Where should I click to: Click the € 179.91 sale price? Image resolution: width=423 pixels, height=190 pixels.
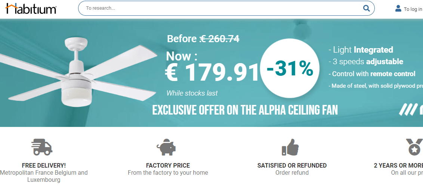point(212,72)
